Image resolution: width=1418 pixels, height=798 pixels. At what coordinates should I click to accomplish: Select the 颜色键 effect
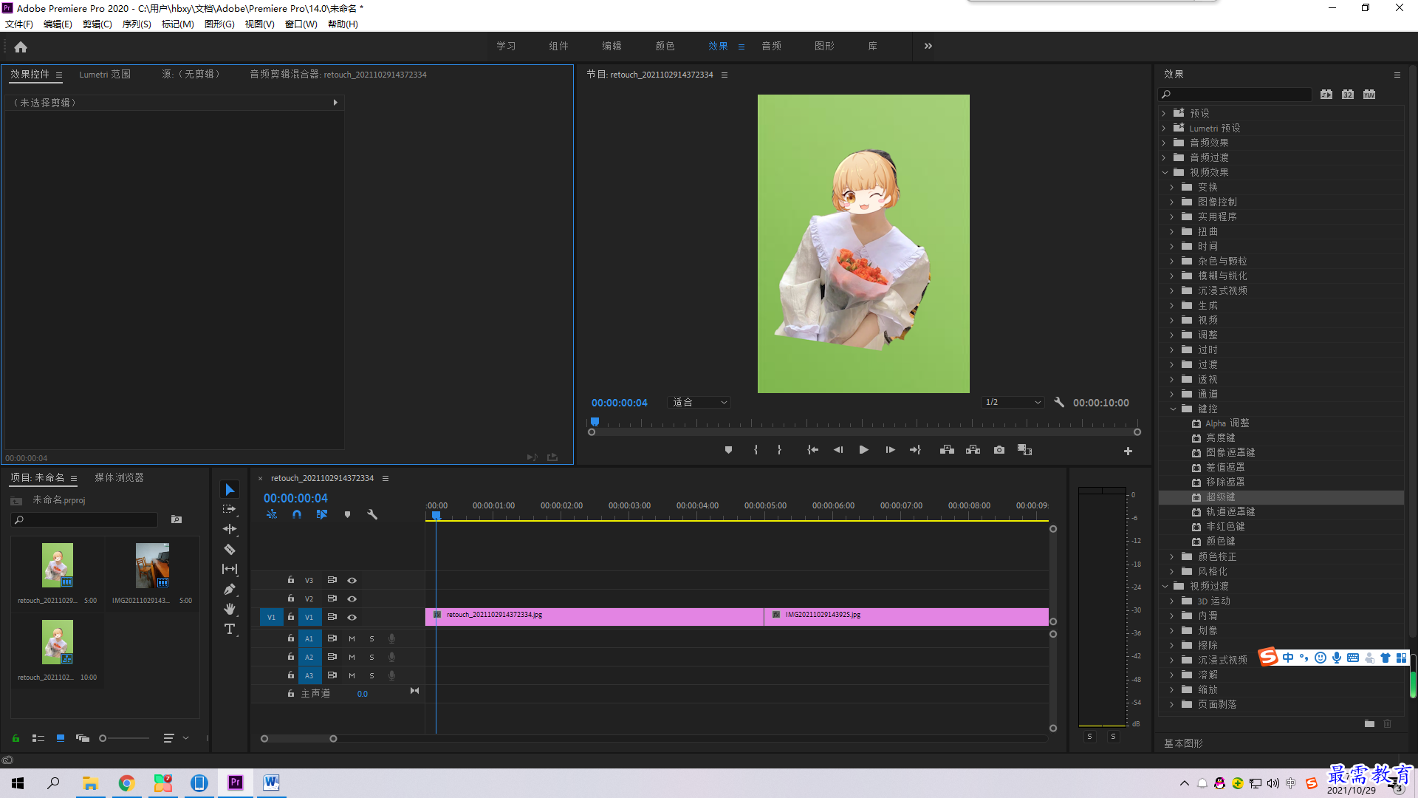1220,542
